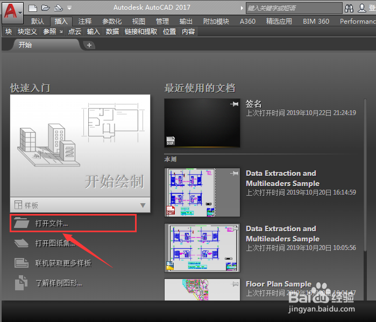
Task: Click the sheet set icon beside 打开图纸集
Action: [22, 243]
